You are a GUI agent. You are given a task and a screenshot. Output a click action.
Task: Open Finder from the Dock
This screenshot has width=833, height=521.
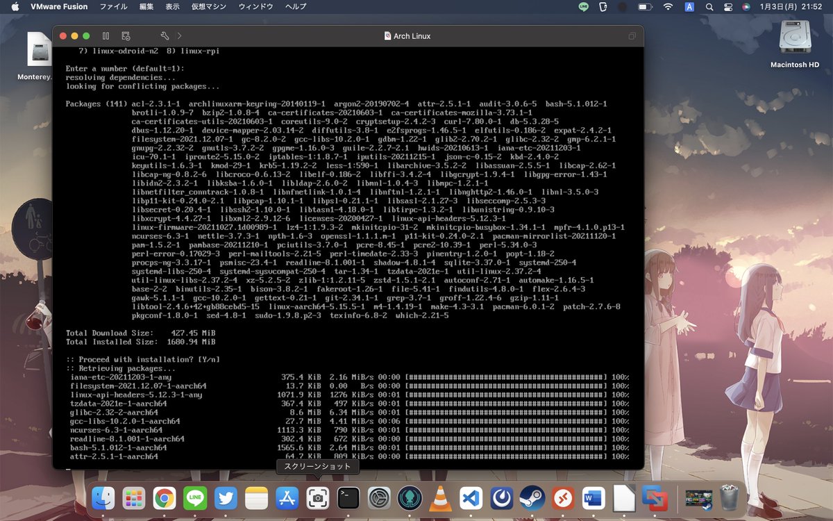point(103,497)
